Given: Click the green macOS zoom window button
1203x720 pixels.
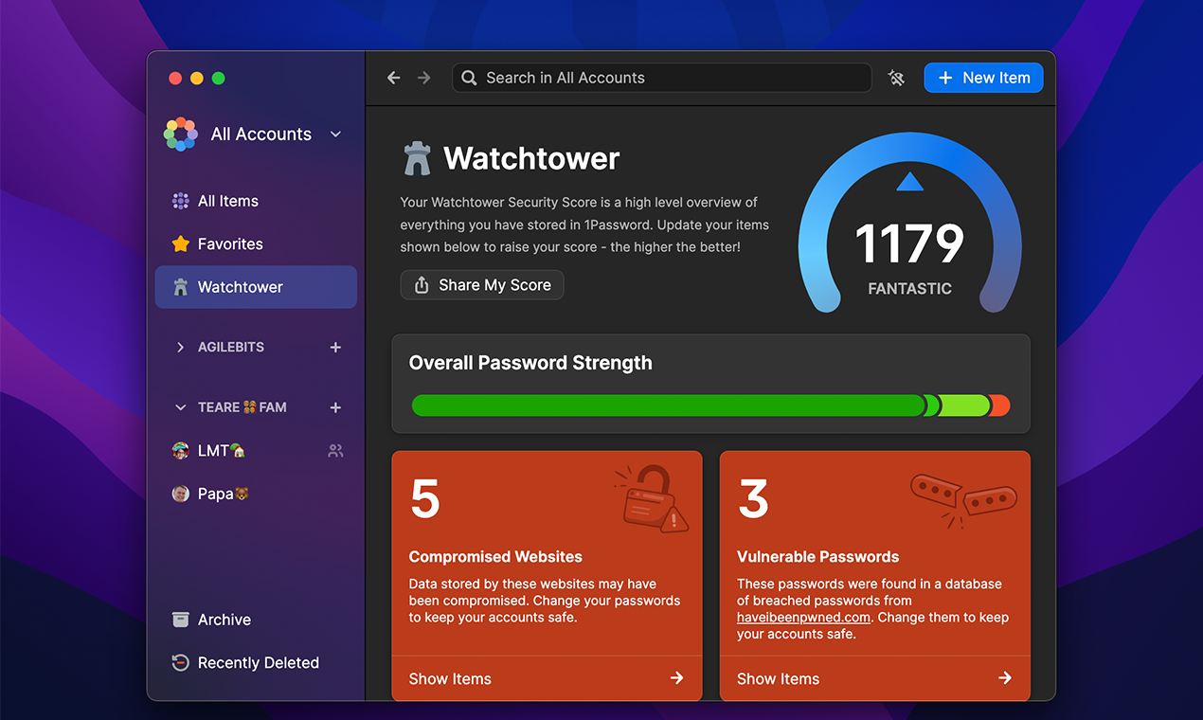Looking at the screenshot, I should click(x=219, y=79).
